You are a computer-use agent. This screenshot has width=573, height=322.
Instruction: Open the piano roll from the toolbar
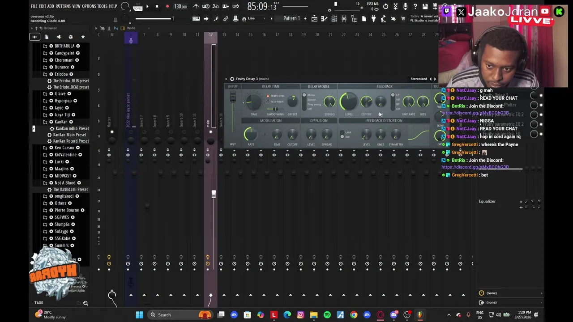pyautogui.click(x=324, y=19)
